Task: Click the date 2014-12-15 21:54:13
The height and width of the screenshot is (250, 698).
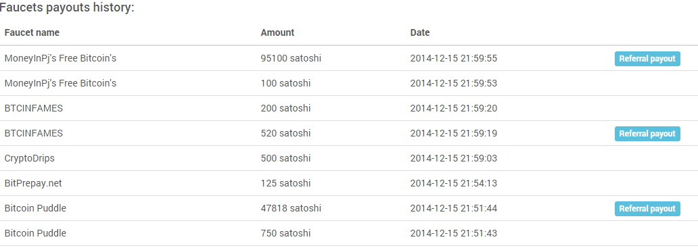Action: click(454, 183)
